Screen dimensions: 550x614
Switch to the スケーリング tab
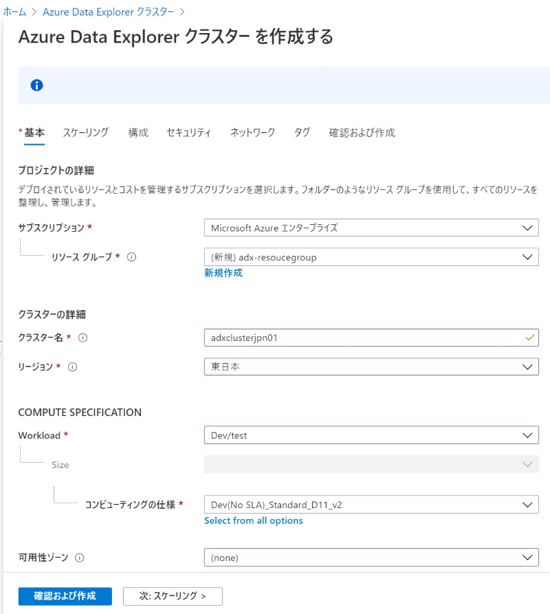86,133
